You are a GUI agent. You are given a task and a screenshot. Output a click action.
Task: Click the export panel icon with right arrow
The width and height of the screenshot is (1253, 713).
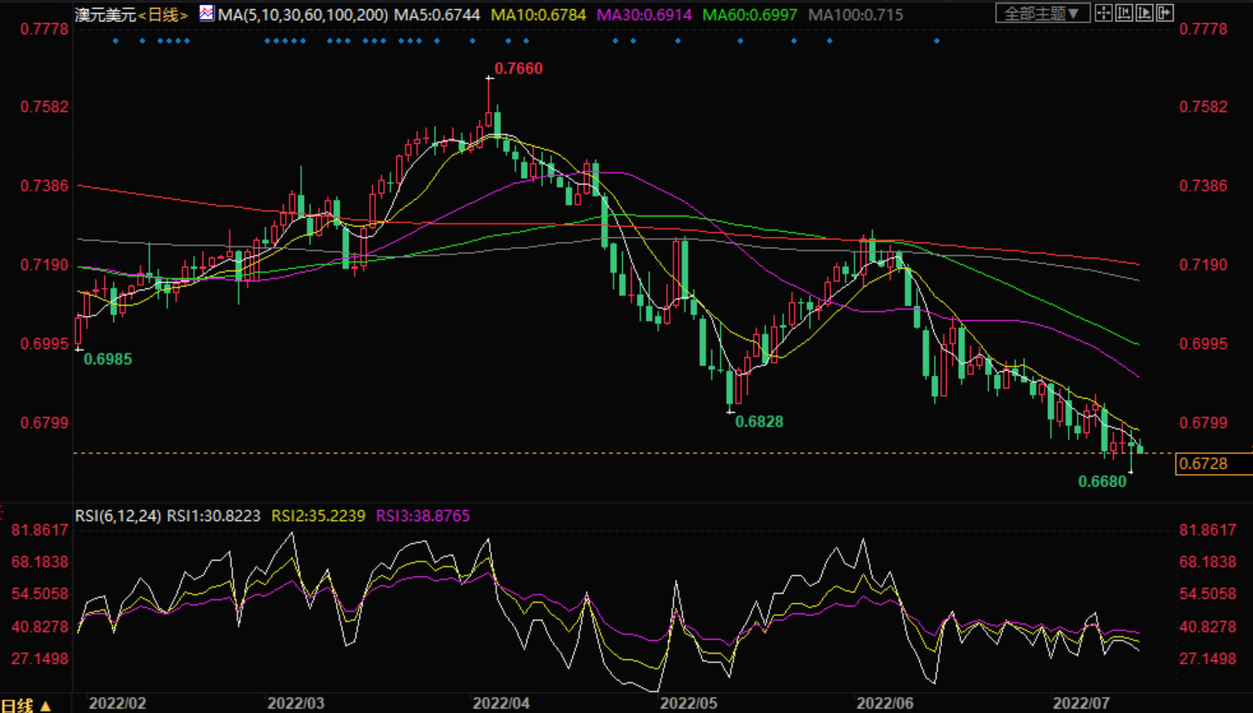coord(1165,13)
